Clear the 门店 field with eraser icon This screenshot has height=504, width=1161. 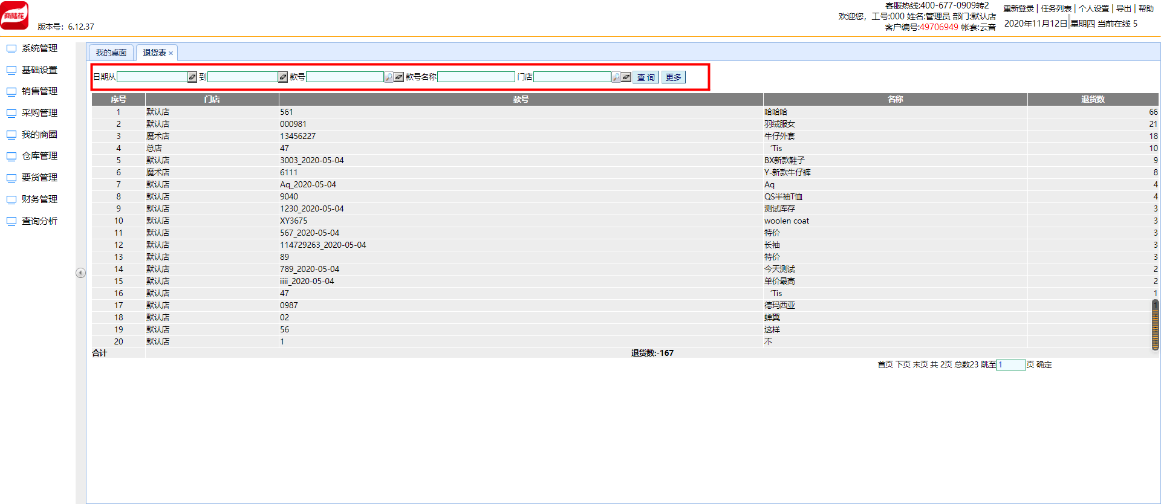click(626, 77)
